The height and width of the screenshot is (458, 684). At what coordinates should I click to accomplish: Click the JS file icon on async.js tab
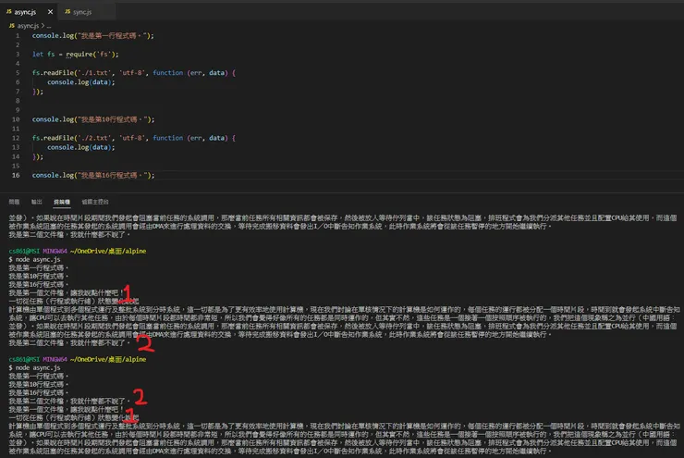[x=8, y=12]
